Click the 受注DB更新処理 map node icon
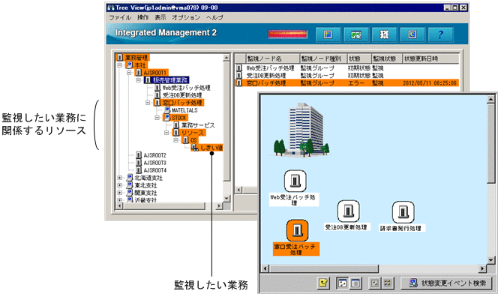The image size is (501, 297). (x=348, y=211)
